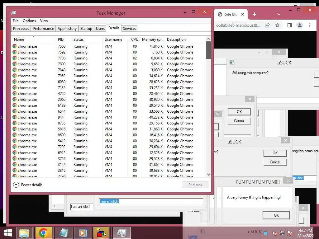Image resolution: width=319 pixels, height=239 pixels.
Task: Click the highlighted 'I am an idiot!' text field
Action: click(x=151, y=201)
